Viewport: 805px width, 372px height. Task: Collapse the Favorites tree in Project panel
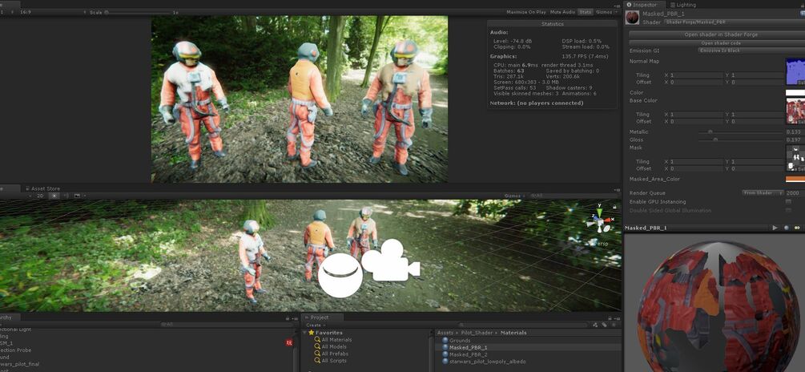coord(305,333)
